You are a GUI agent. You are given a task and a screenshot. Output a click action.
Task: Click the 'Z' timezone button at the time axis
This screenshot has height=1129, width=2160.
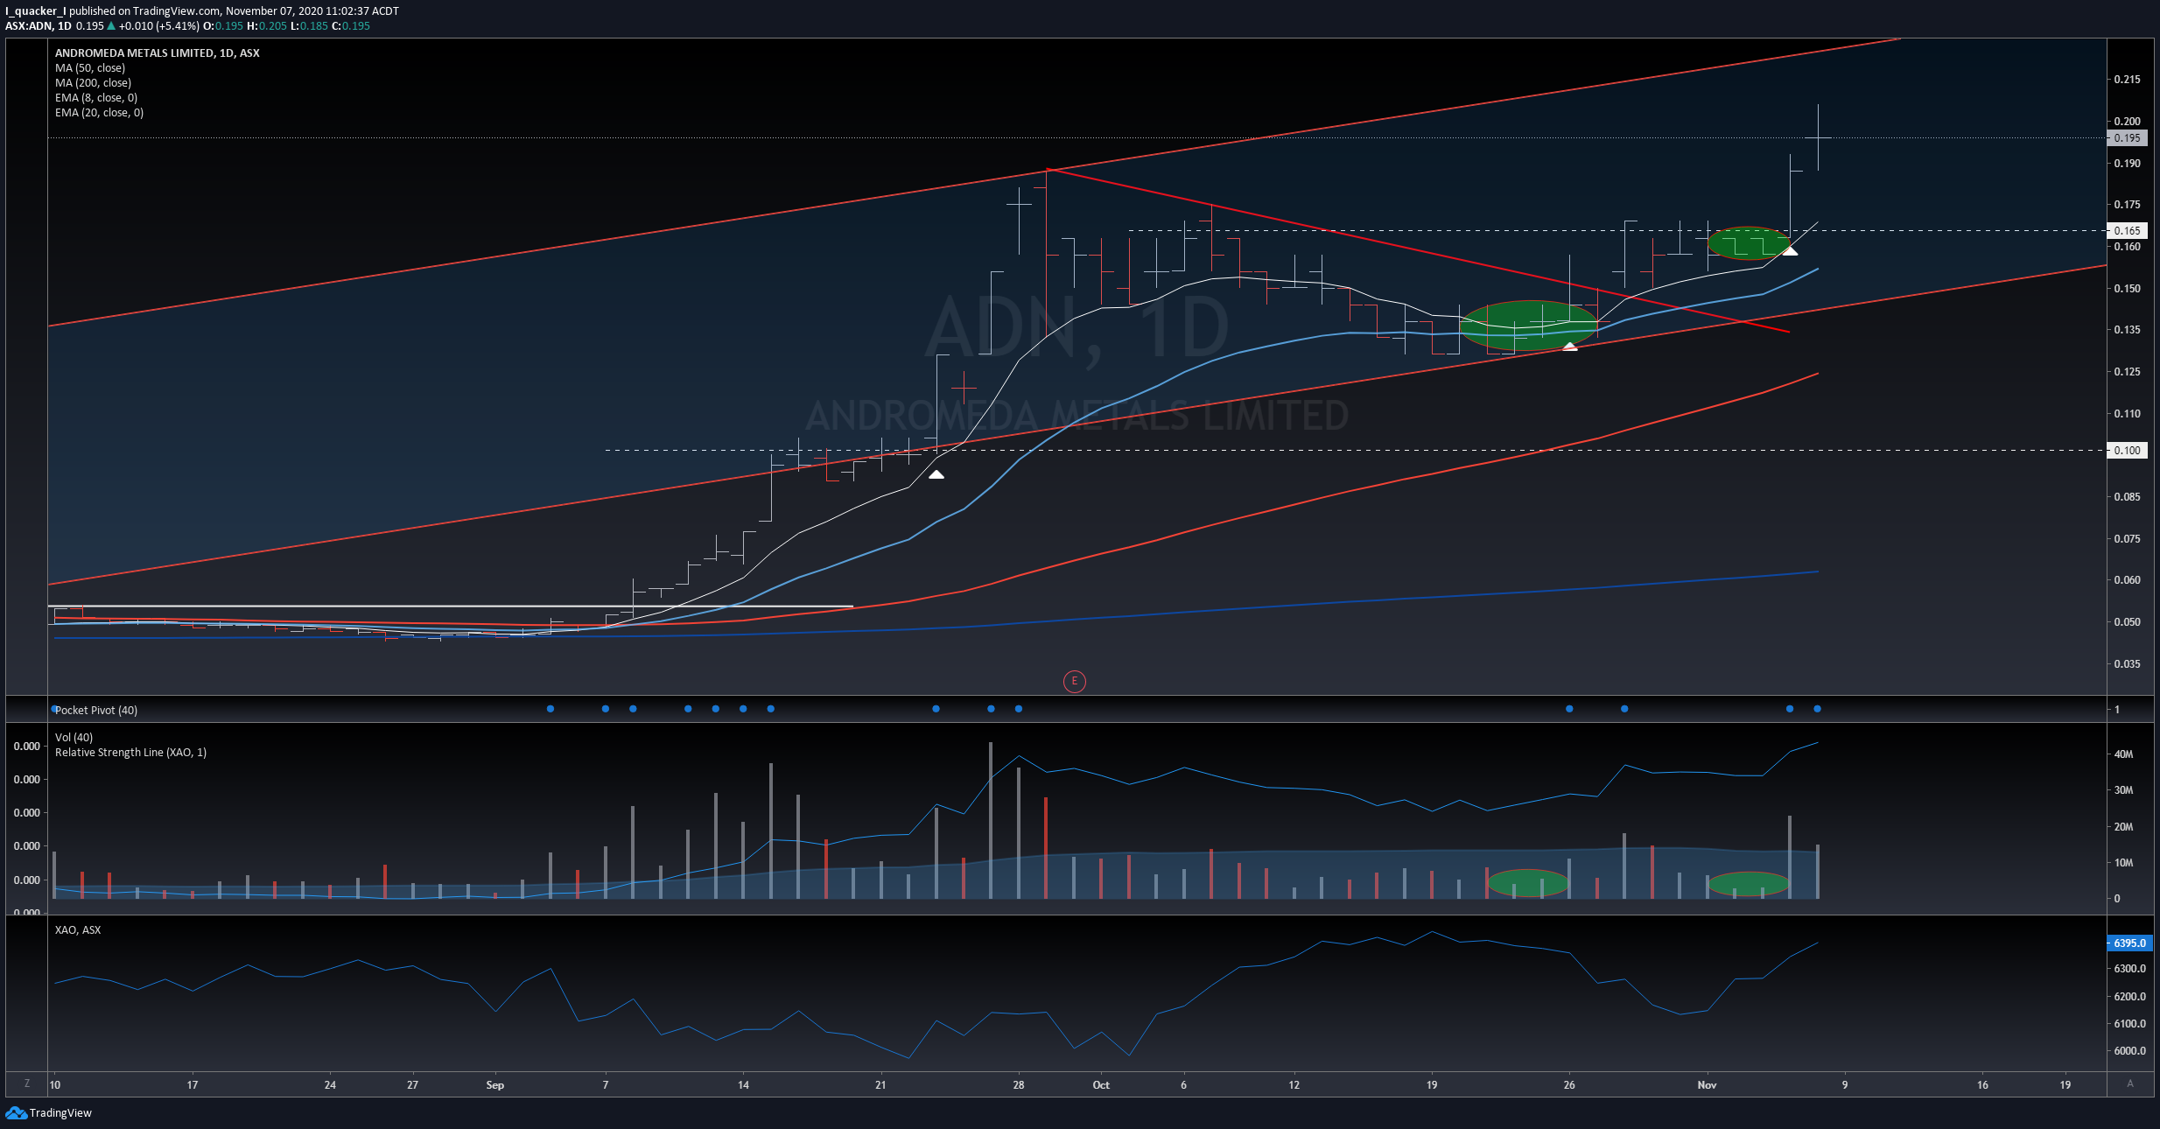[27, 1083]
